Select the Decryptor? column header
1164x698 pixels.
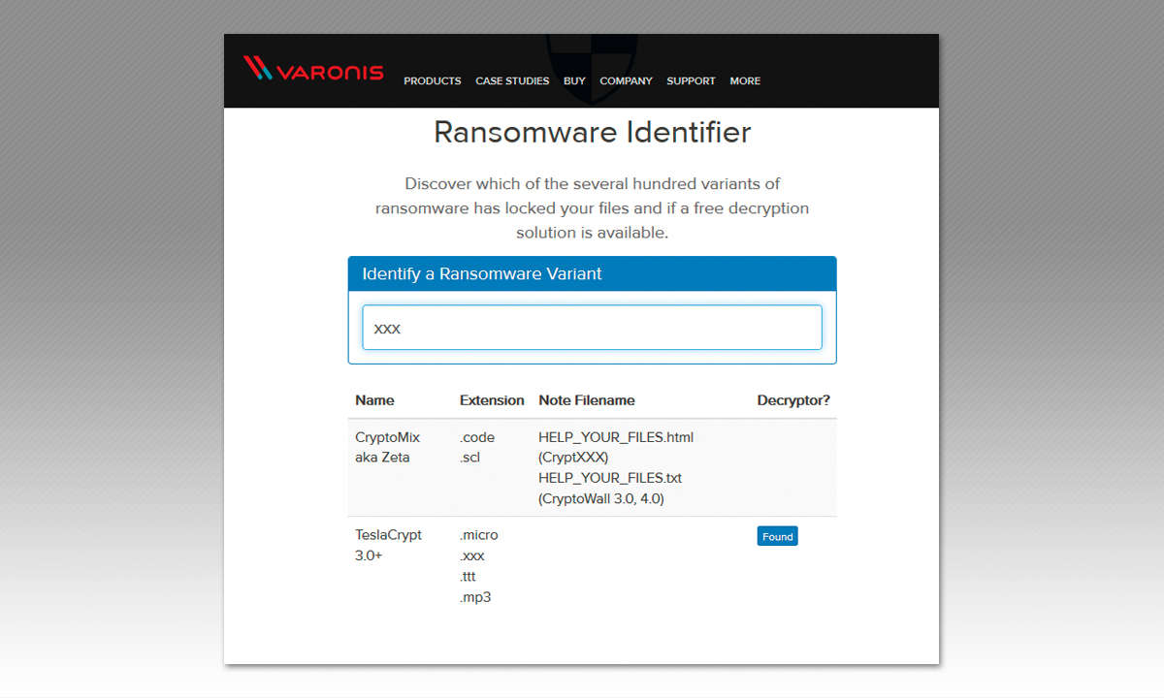click(793, 400)
